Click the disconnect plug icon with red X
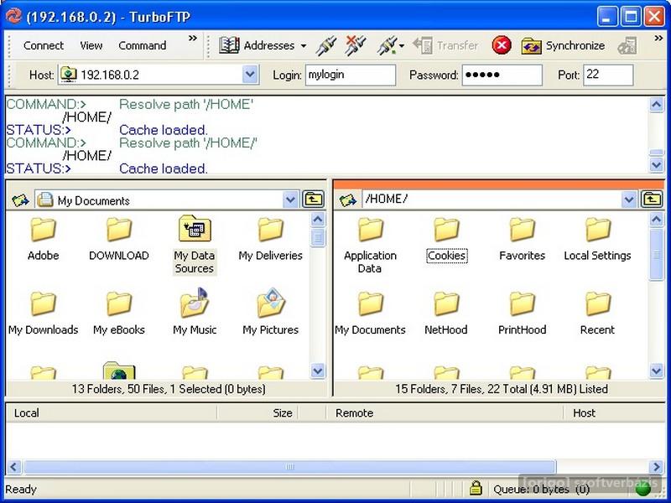 (356, 45)
